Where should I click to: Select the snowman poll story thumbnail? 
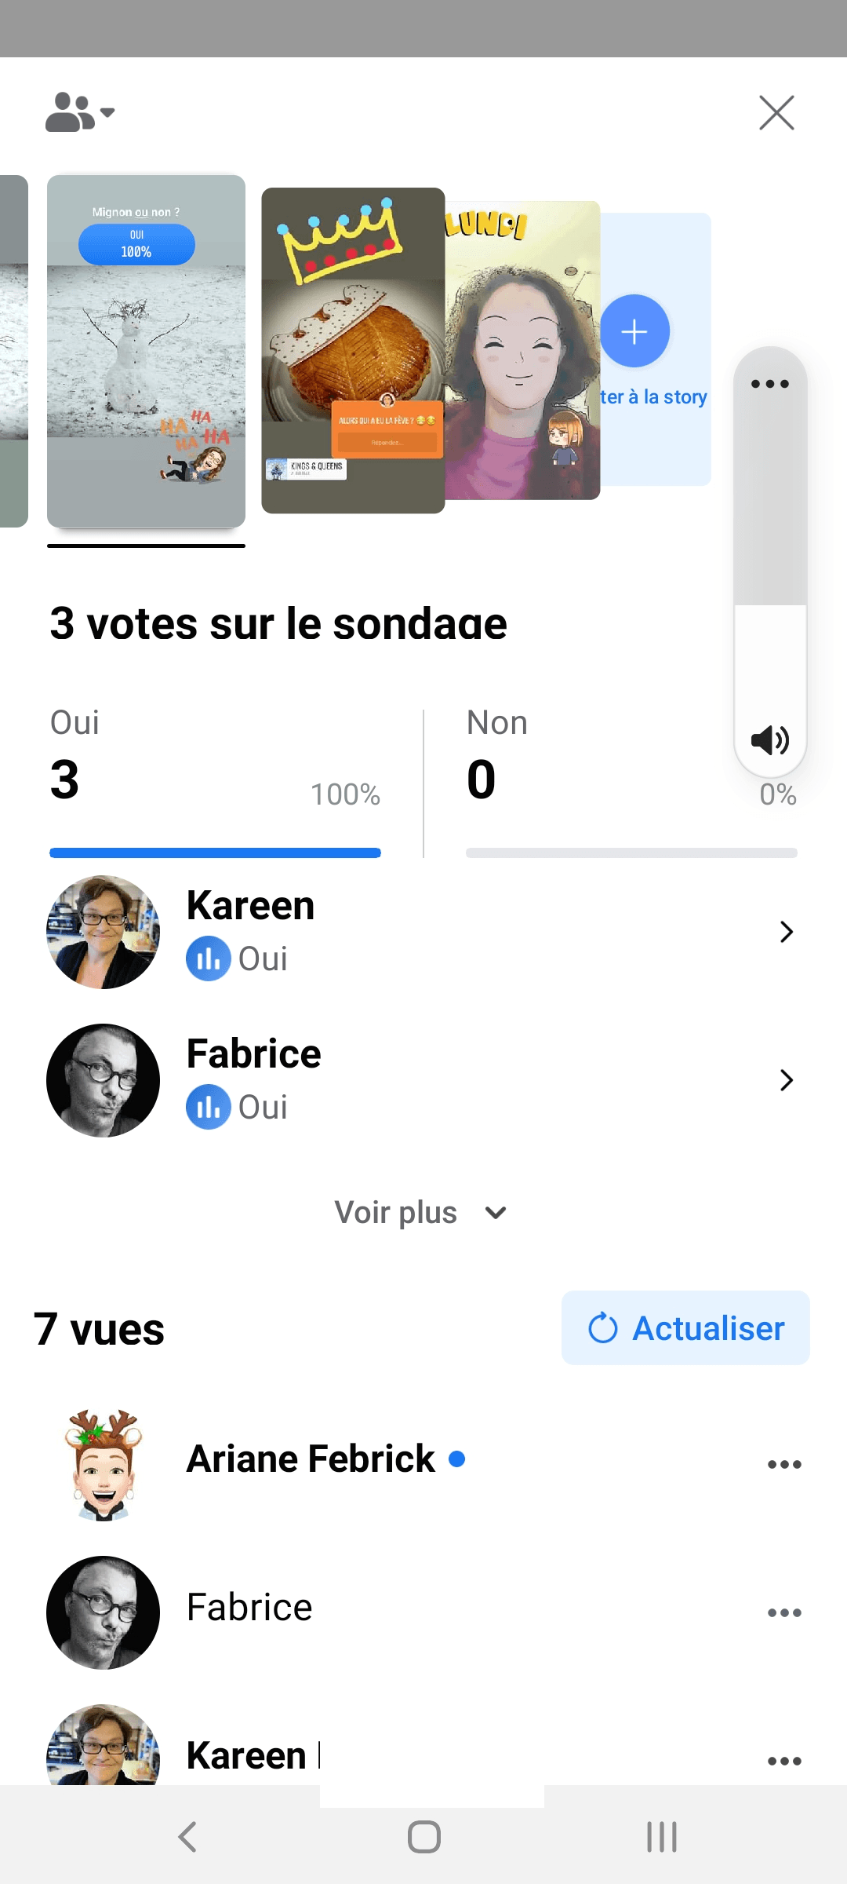coord(146,351)
